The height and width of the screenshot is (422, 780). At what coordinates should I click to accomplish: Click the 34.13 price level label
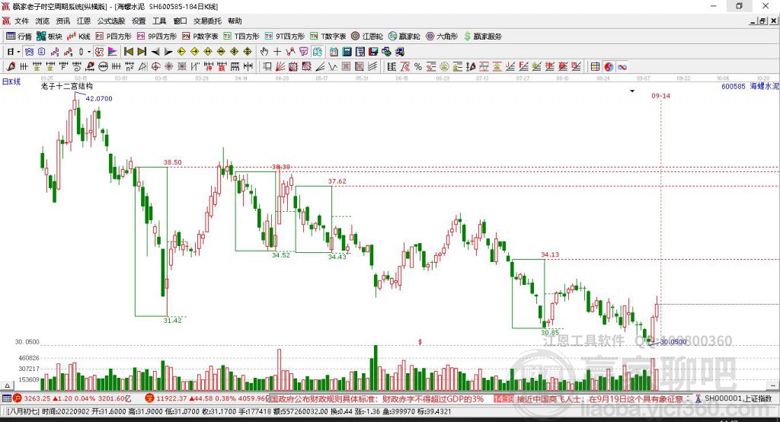[550, 254]
